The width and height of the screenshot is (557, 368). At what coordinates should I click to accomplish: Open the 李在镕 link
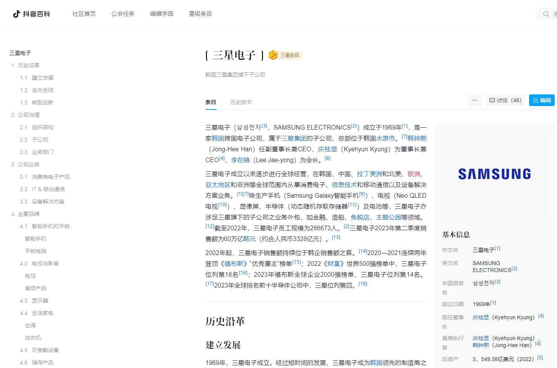[x=240, y=160]
